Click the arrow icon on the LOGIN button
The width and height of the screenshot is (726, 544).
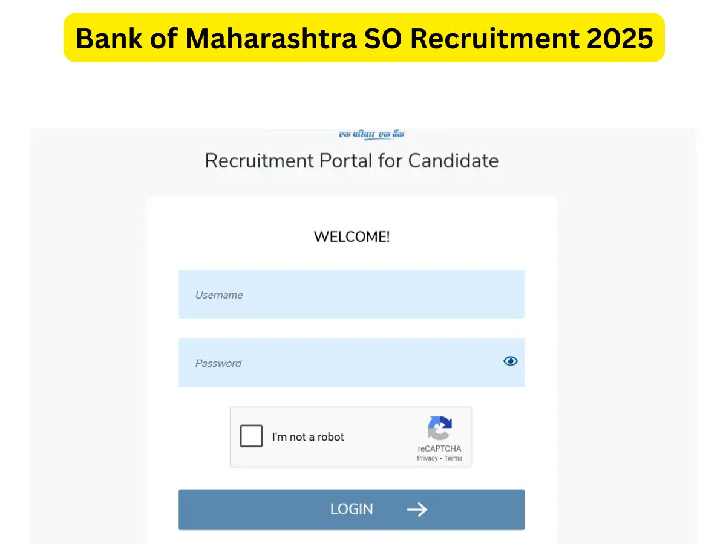tap(417, 510)
